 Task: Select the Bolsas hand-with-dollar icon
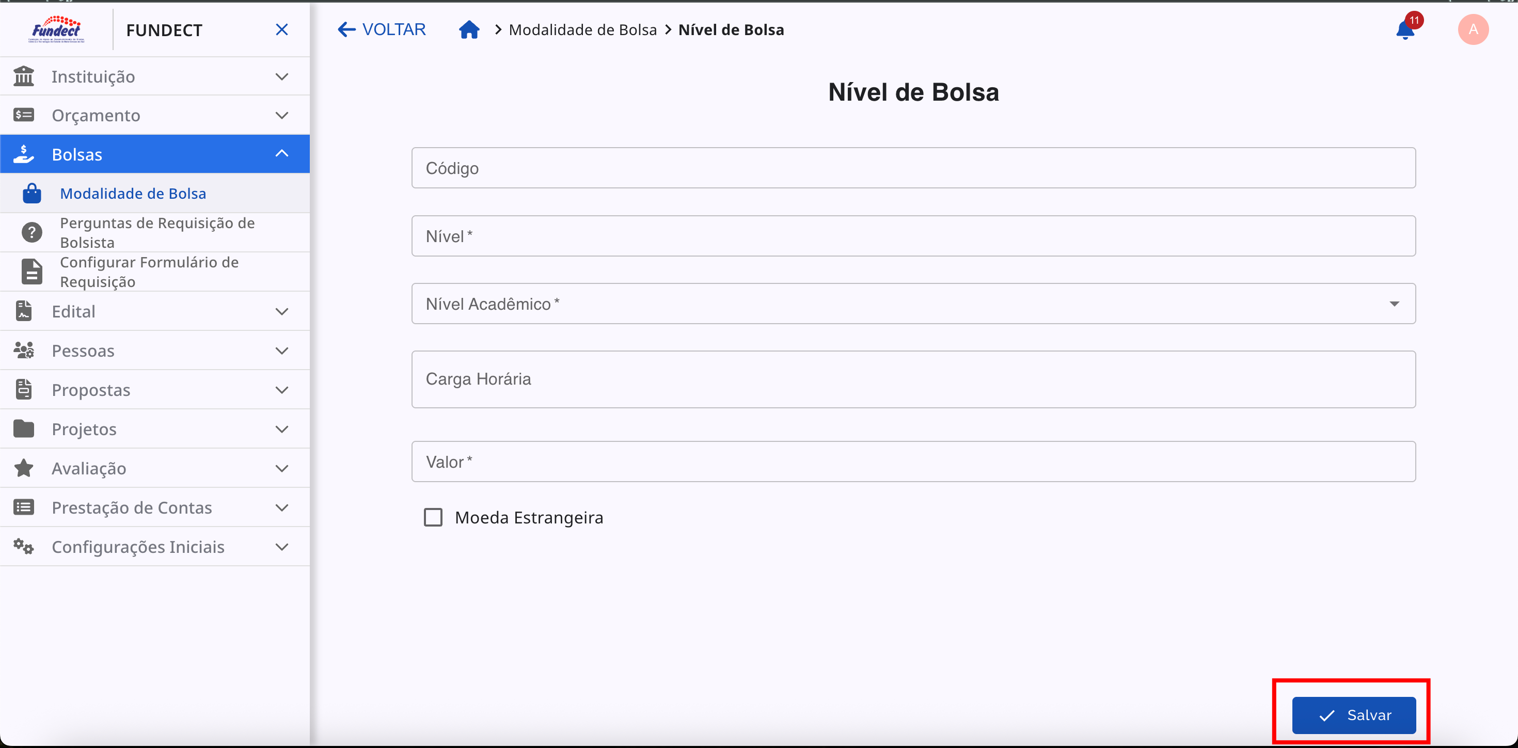(24, 154)
